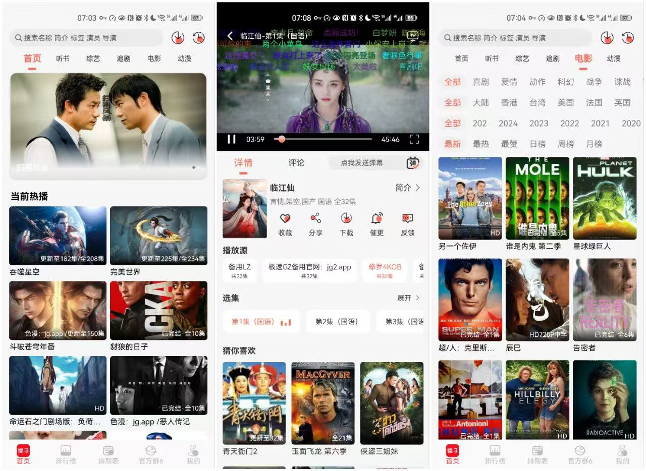Open 官方群6 group on the right screen

580,454
